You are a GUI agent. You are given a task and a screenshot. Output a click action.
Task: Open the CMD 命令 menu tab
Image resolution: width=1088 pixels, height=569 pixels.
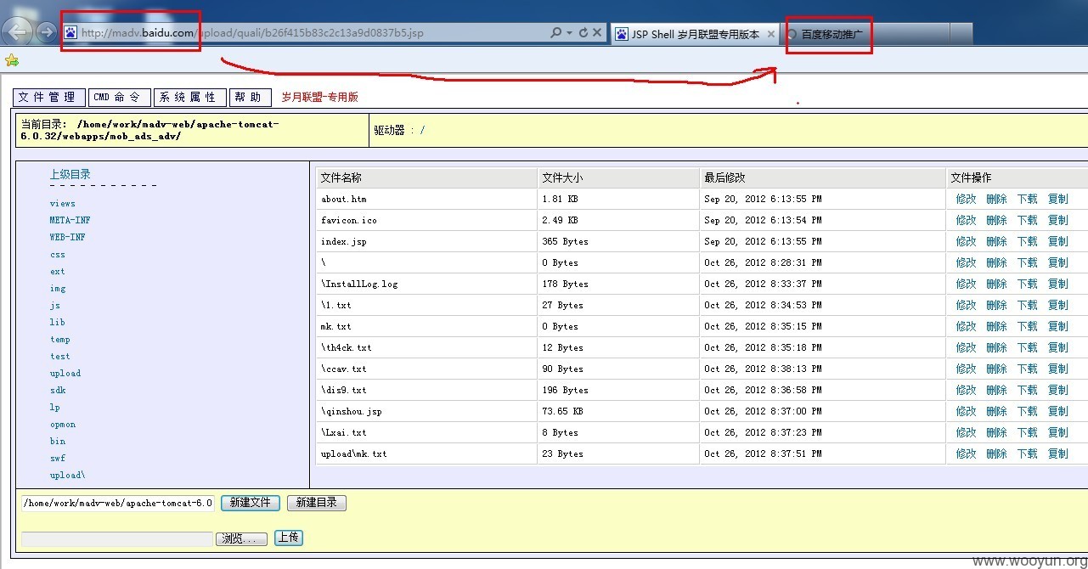[x=120, y=98]
